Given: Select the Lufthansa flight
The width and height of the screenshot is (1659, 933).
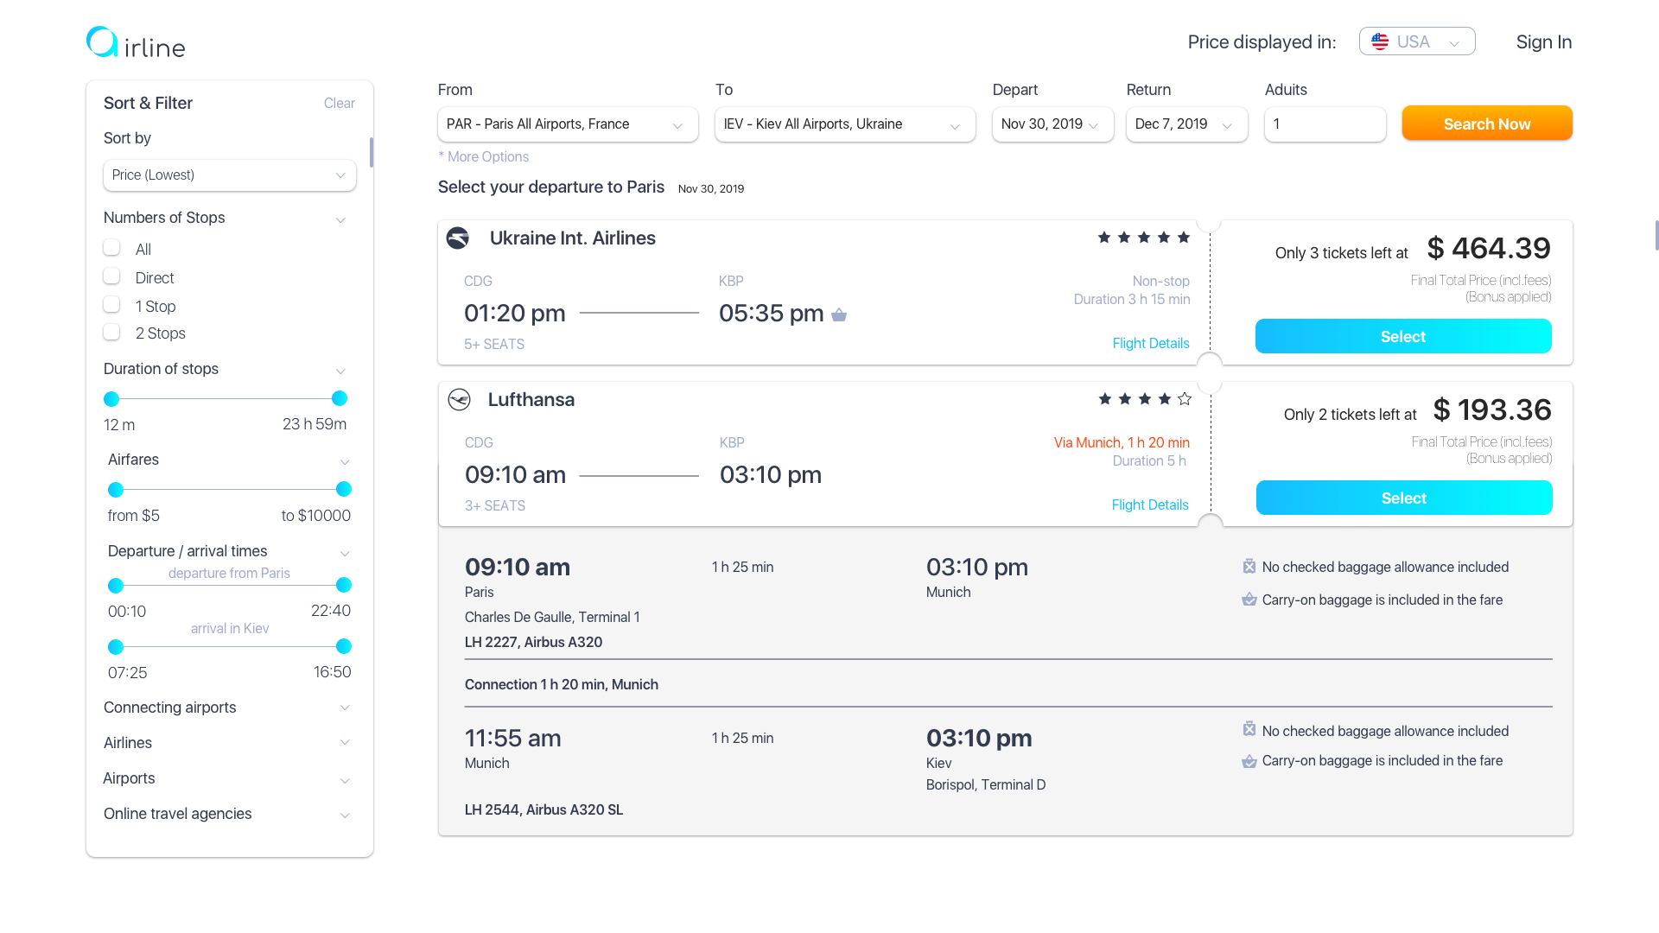Looking at the screenshot, I should (x=1404, y=498).
